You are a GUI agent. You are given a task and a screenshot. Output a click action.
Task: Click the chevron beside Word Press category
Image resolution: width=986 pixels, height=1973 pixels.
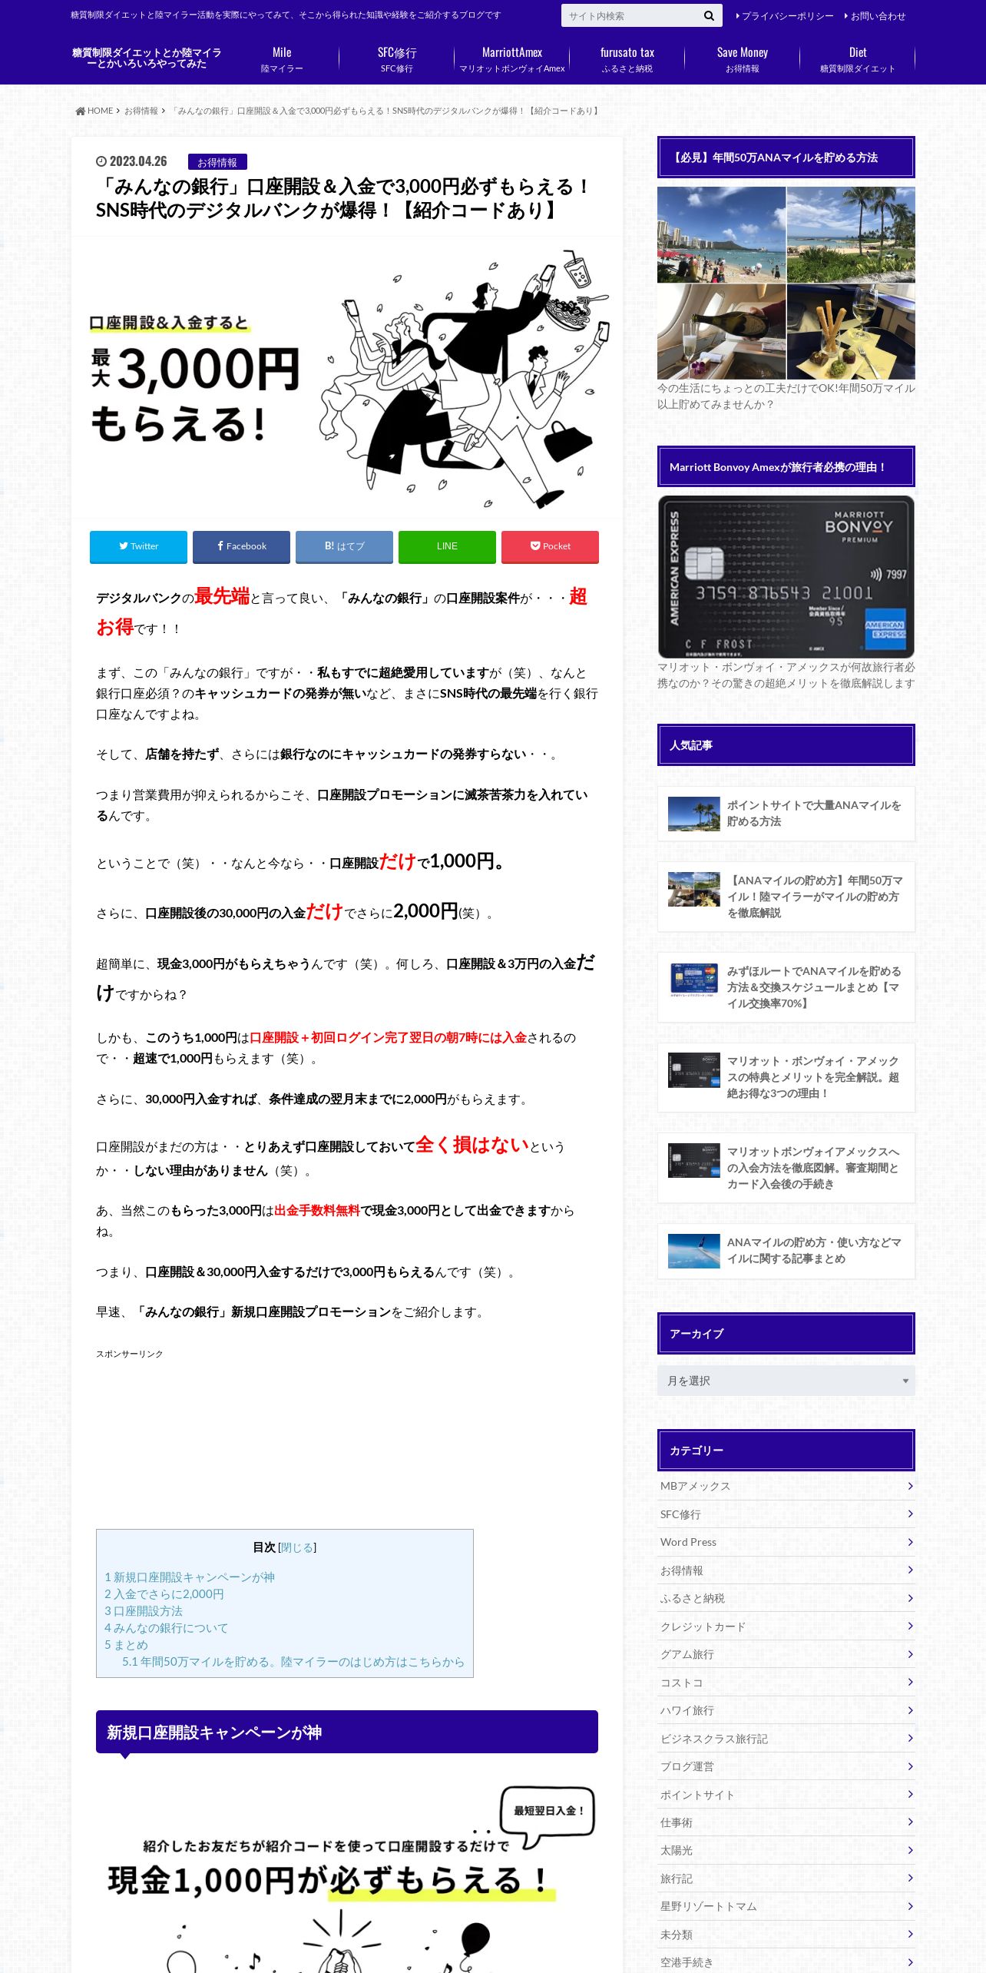(x=910, y=1542)
